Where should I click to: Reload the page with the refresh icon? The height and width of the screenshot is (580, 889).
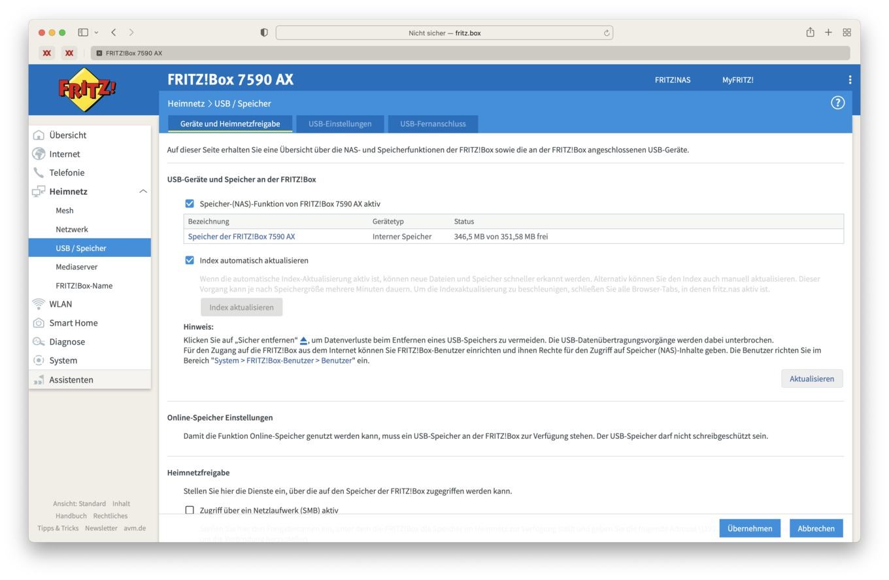[x=607, y=33]
